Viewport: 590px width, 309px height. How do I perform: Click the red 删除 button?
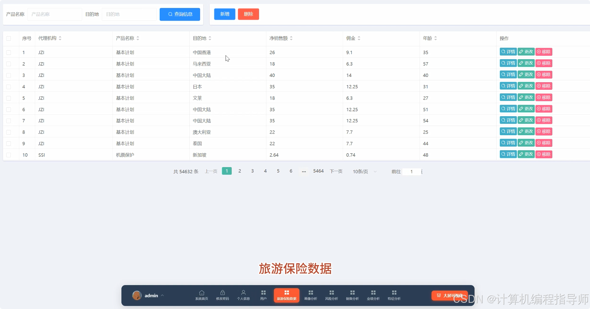[248, 14]
